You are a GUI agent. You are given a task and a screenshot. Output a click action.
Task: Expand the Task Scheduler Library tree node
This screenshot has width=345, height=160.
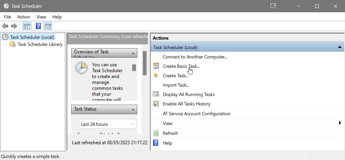pos(5,44)
